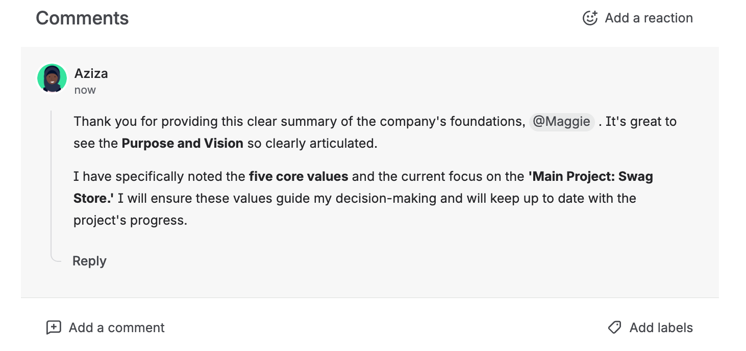This screenshot has width=746, height=351.
Task: Click the "so clearly articulated." text
Action: point(312,144)
